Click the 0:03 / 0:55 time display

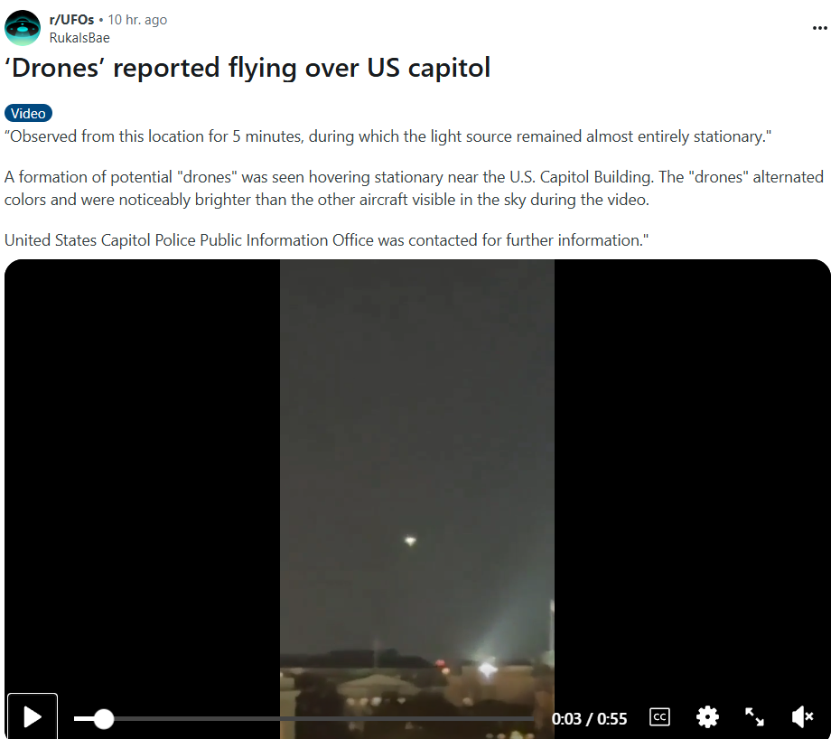coord(589,718)
